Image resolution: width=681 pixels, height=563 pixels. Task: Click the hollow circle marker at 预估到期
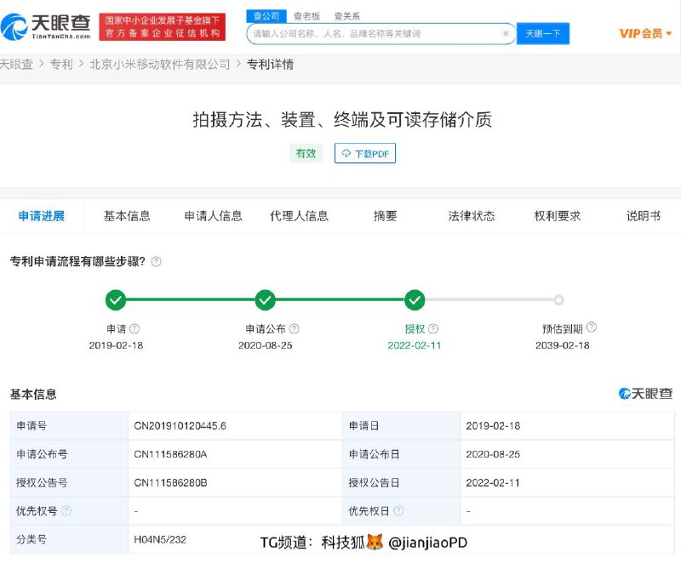(x=558, y=300)
